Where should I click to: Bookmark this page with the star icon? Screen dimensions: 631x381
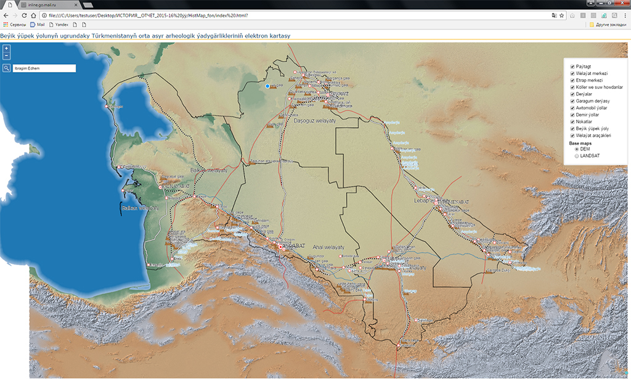(x=561, y=15)
